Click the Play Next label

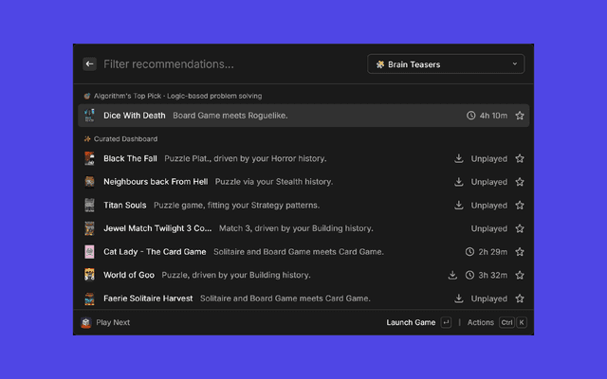coord(113,322)
